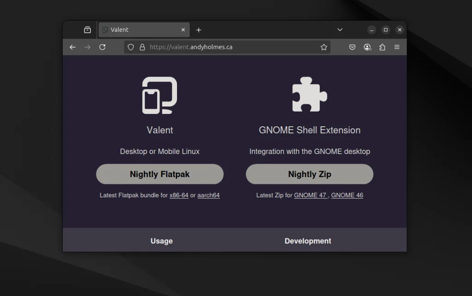The height and width of the screenshot is (296, 472).
Task: Click the GNOME Shell Extension puzzle-piece icon
Action: pyautogui.click(x=309, y=94)
